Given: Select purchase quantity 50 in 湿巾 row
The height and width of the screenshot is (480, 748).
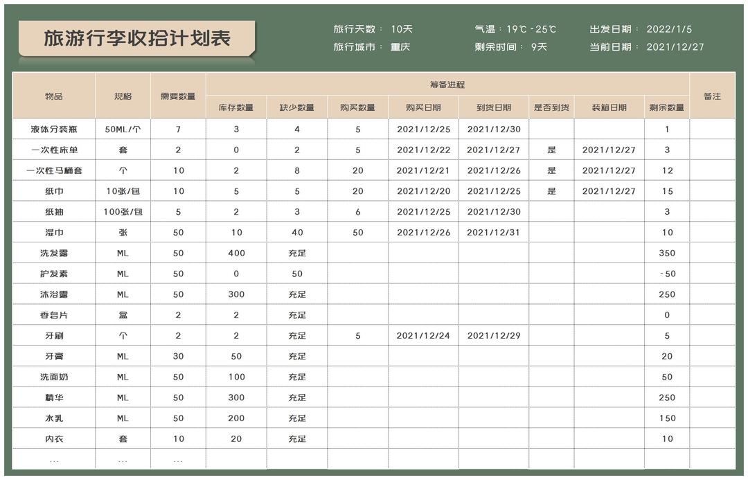Looking at the screenshot, I should tap(358, 232).
